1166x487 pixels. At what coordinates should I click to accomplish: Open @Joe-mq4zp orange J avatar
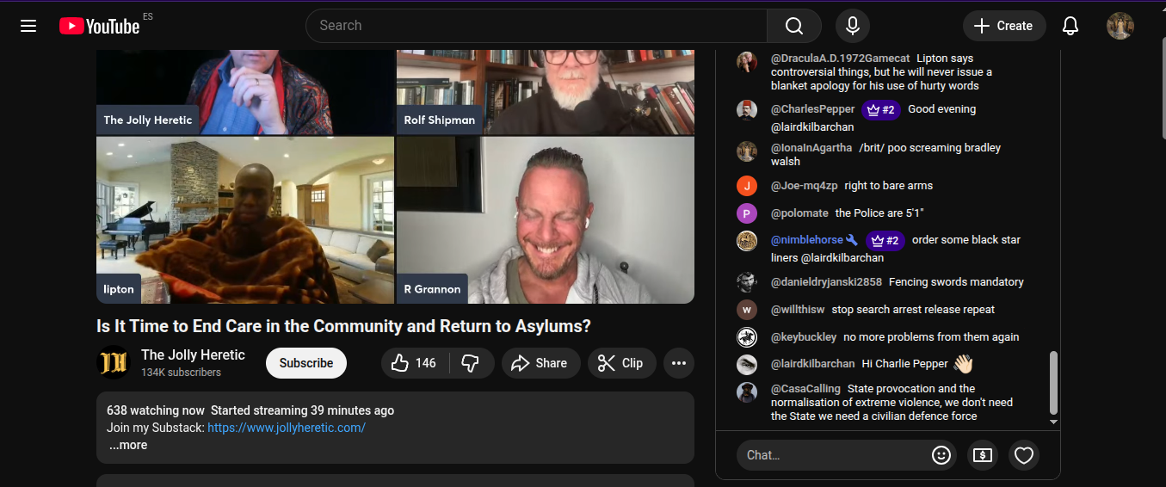point(747,186)
